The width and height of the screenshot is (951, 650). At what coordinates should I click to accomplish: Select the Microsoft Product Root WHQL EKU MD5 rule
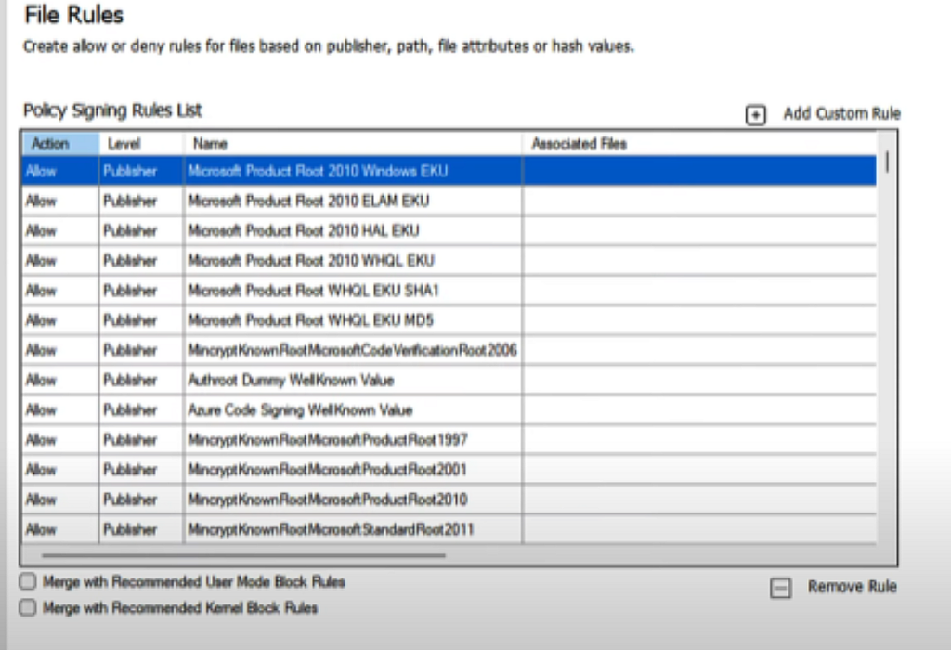point(279,320)
